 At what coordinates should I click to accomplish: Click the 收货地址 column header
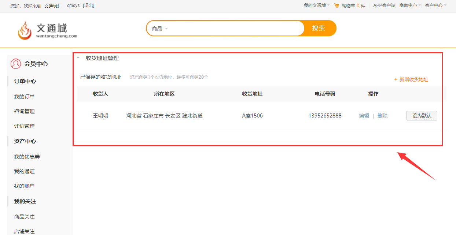pos(252,94)
